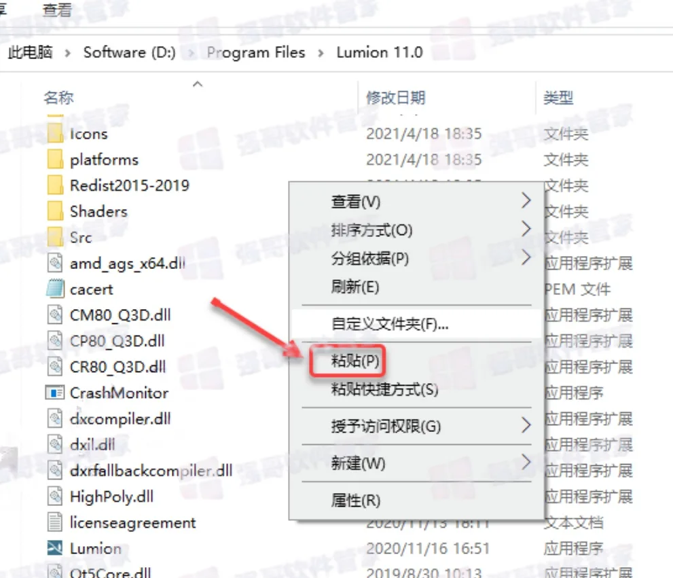Expand the 授予访问权限(G) submenu arrow
Screen dimensions: 673x578
(526, 425)
